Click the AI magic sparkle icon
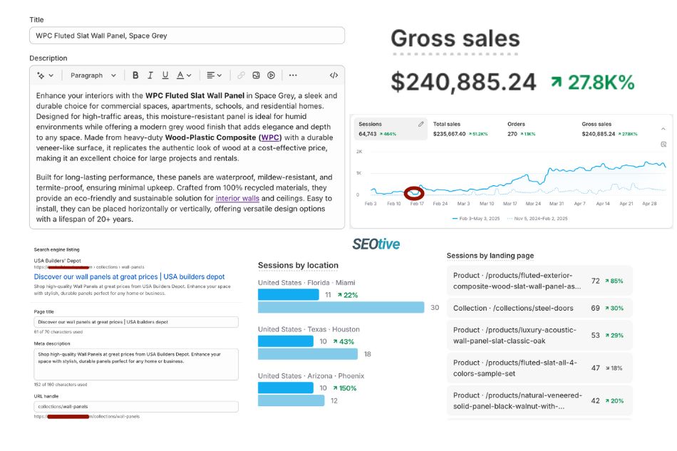The height and width of the screenshot is (451, 677). coord(41,76)
